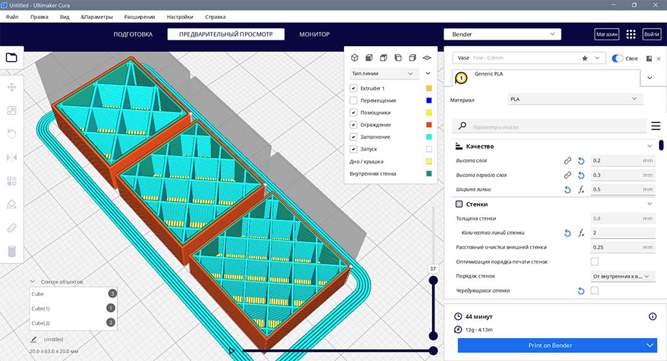Click the settings hamburger menu icon
Viewport: 667px width, 361px height.
coord(655,126)
